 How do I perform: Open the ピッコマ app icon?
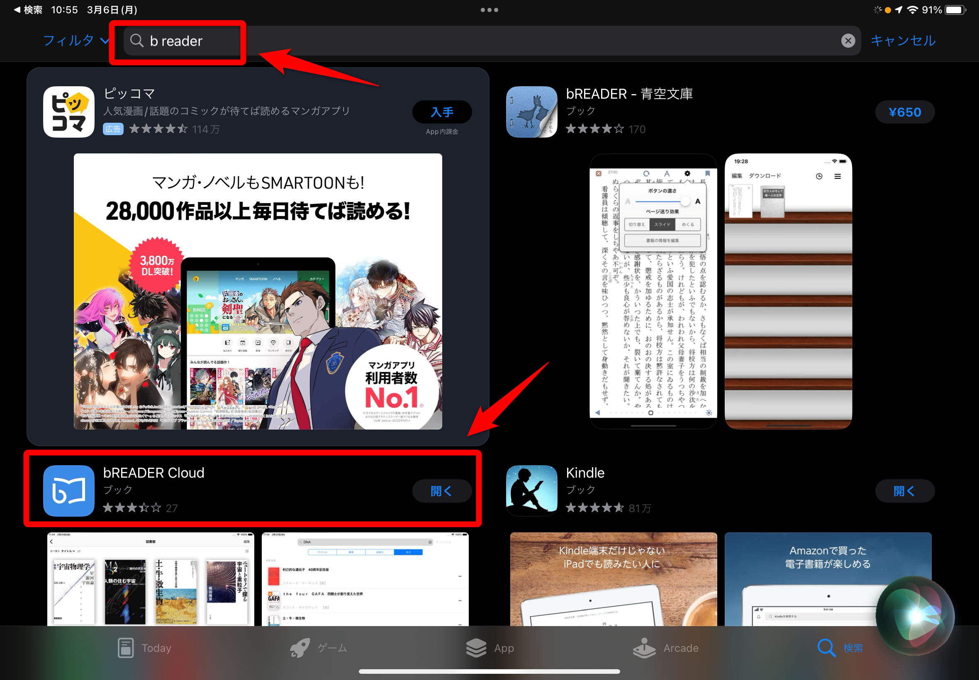(68, 112)
